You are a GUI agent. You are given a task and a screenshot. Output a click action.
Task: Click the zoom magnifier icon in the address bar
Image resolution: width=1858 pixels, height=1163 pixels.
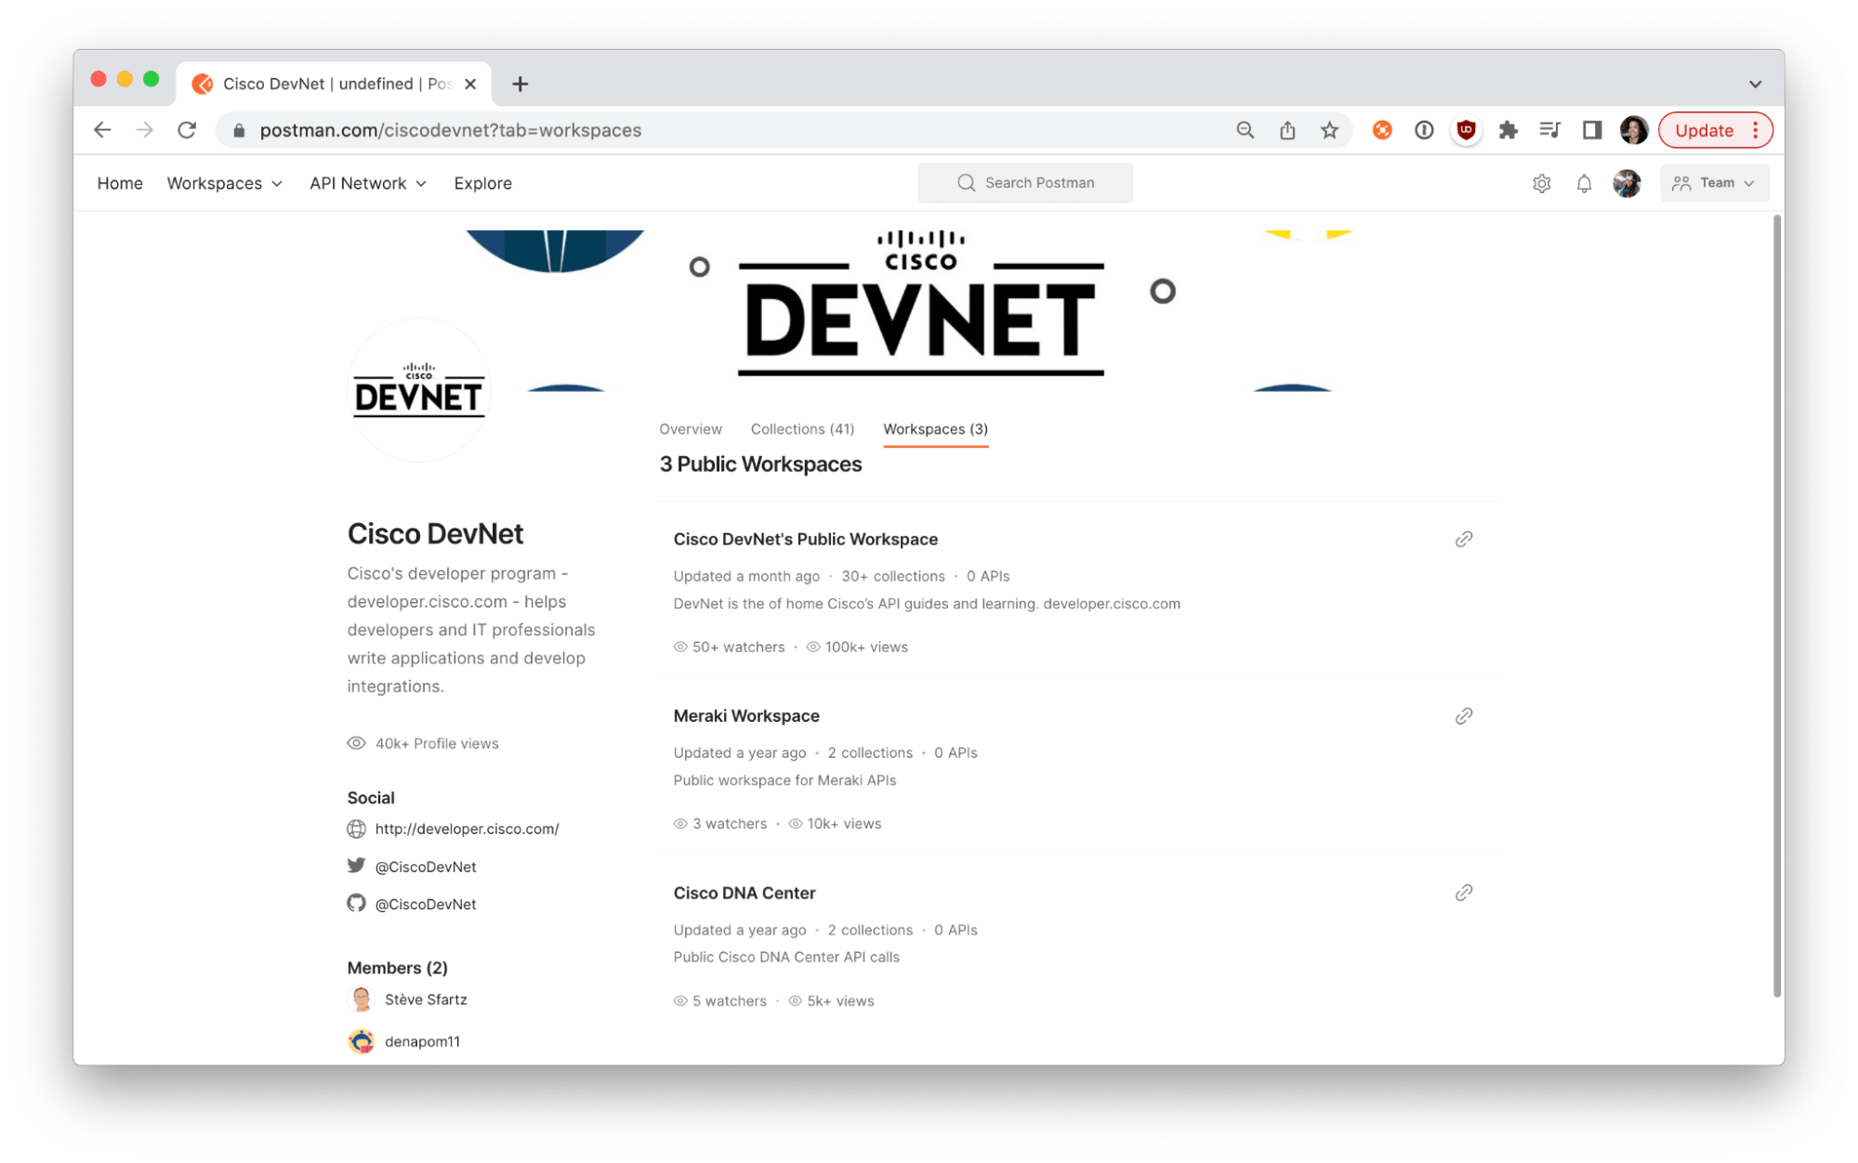pyautogui.click(x=1245, y=130)
